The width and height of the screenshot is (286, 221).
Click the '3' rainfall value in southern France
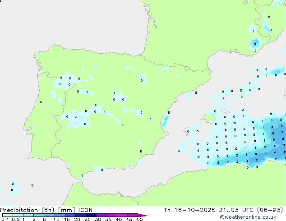point(255,44)
